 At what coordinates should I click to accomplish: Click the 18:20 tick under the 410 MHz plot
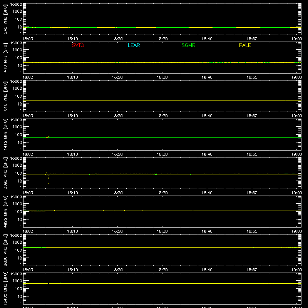117,77
